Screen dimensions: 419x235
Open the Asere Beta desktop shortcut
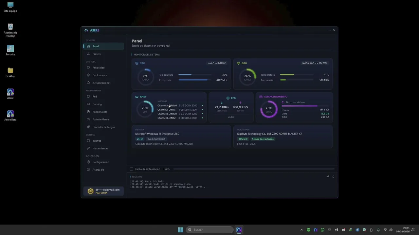10,116
